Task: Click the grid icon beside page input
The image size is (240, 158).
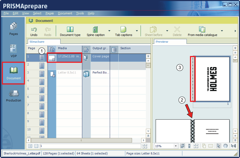Action: (x=145, y=146)
